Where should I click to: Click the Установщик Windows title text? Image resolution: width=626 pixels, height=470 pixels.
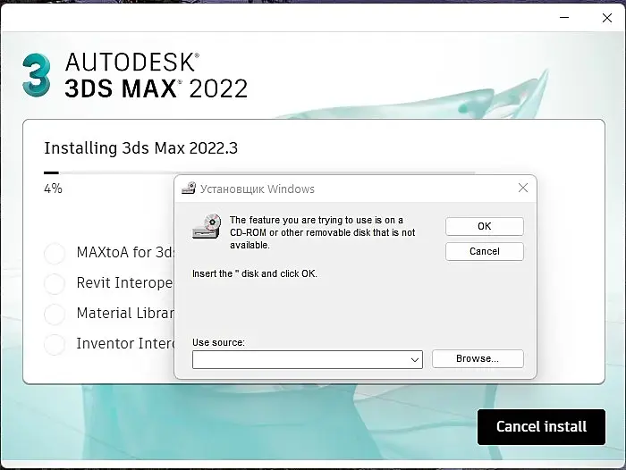(x=258, y=189)
